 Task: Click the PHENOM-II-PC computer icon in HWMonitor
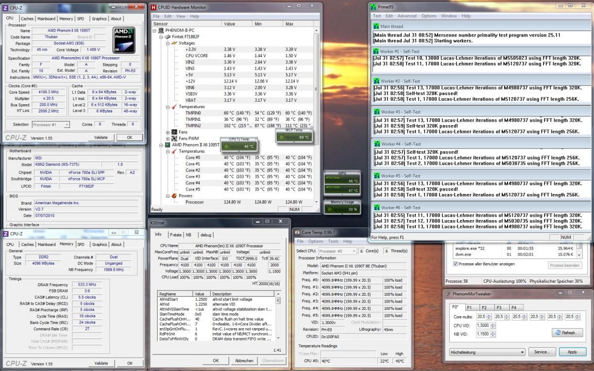click(161, 30)
